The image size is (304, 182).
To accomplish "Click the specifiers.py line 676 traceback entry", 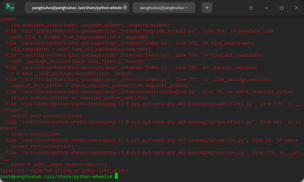I will [150, 107].
